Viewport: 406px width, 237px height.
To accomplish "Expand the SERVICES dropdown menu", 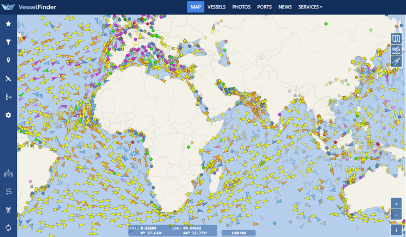I will click(x=310, y=7).
